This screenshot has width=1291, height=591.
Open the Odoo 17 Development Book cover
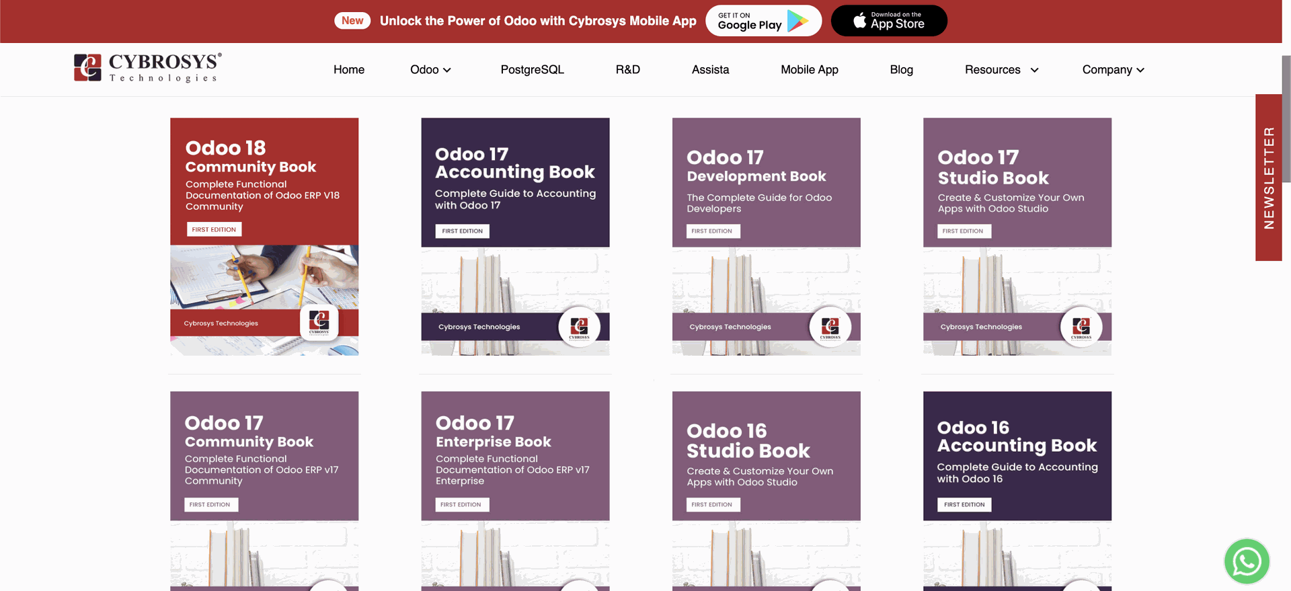coord(767,237)
